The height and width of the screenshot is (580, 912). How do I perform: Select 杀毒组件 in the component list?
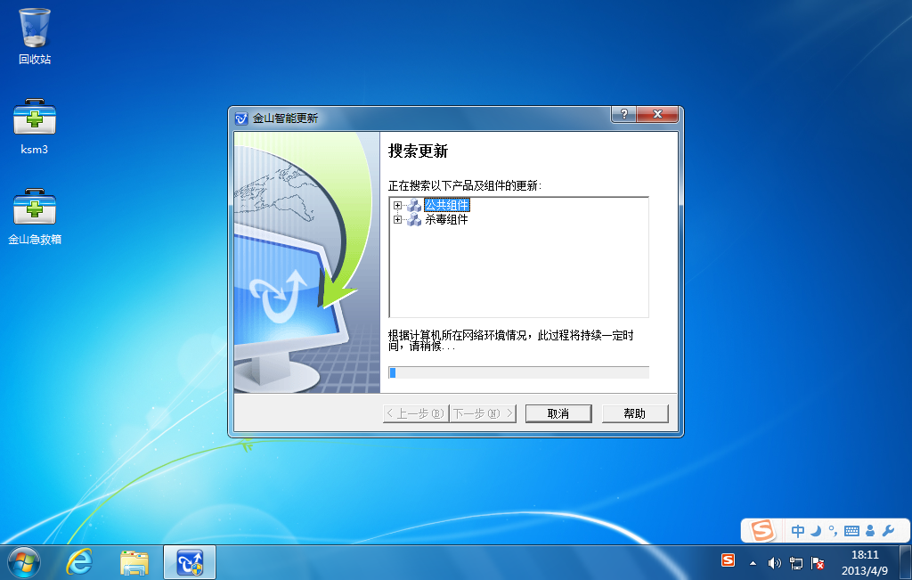(x=446, y=219)
